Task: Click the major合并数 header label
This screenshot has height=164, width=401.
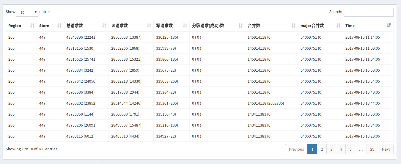Action: (312, 26)
